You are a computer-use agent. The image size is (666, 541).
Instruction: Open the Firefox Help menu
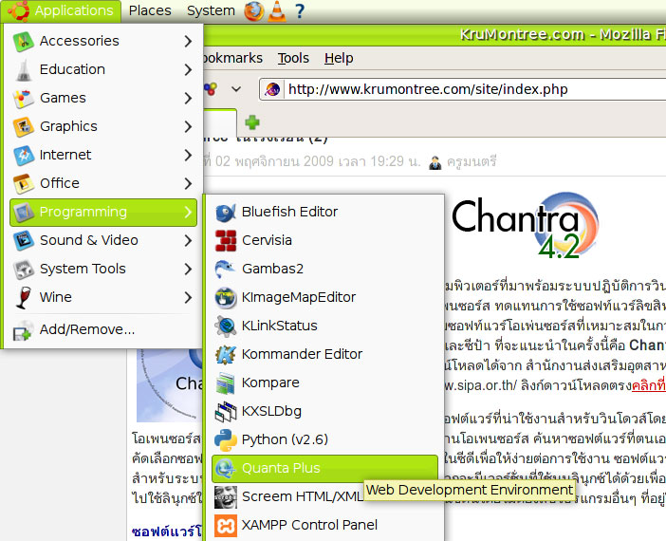point(339,58)
